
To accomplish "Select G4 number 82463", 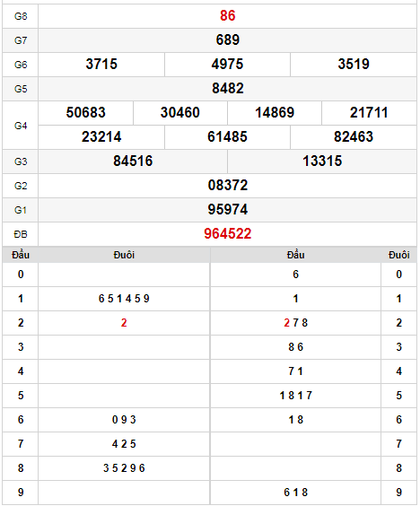I will (x=354, y=137).
